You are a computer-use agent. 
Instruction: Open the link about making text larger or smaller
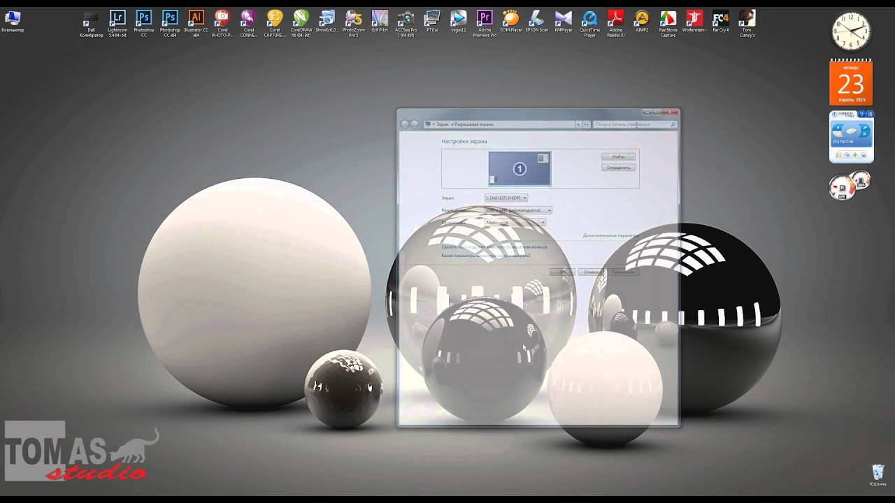click(494, 247)
